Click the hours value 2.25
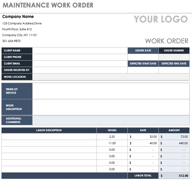Image resolution: width=192 pixels, height=181 pixels. pos(112,137)
